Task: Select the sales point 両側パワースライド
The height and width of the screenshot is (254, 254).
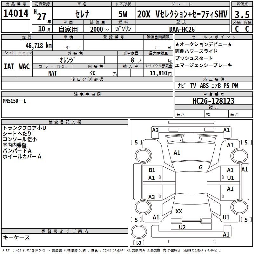Action: [196, 51]
